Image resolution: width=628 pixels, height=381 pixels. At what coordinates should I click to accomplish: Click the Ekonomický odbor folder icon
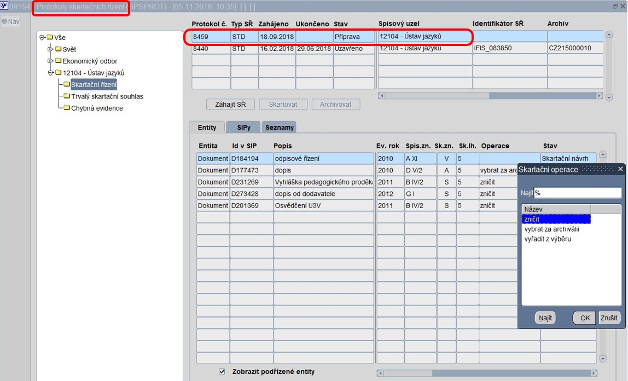click(x=58, y=61)
